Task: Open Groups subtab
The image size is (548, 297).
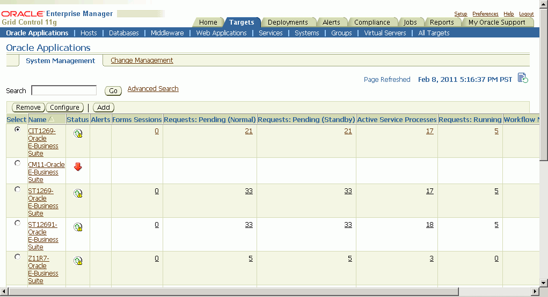Action: pyautogui.click(x=341, y=33)
